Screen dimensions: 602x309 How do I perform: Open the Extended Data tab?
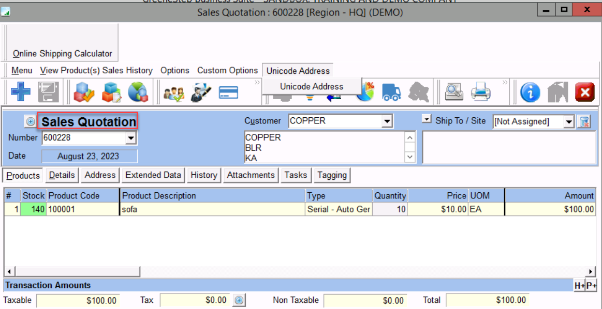[153, 175]
